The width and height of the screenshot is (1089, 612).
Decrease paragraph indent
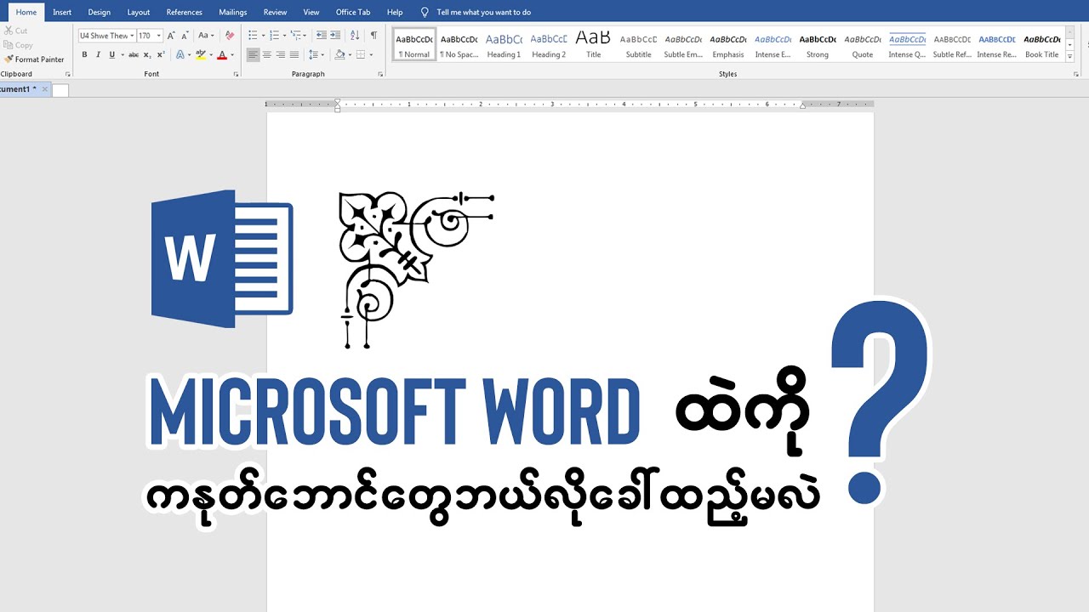(x=321, y=36)
